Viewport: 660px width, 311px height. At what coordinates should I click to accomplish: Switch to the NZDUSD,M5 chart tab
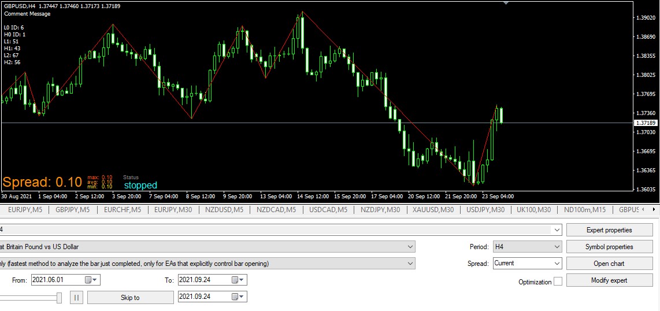[224, 209]
